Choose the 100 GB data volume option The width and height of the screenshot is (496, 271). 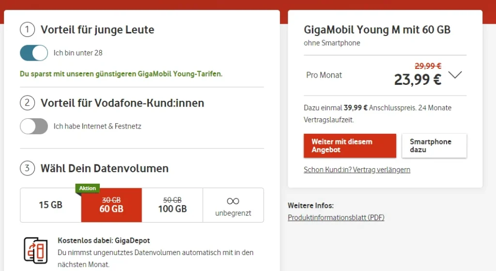click(x=172, y=205)
